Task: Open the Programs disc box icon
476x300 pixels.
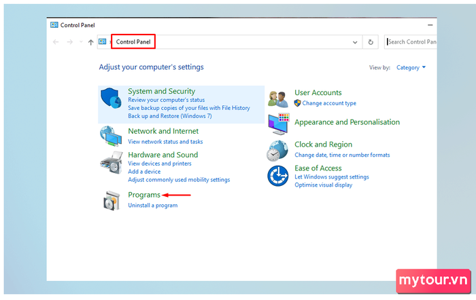Action: pos(112,201)
